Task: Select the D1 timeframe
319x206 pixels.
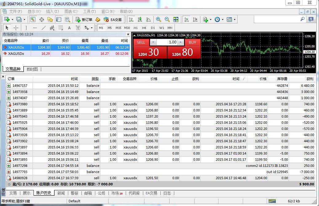Action: pos(153,28)
